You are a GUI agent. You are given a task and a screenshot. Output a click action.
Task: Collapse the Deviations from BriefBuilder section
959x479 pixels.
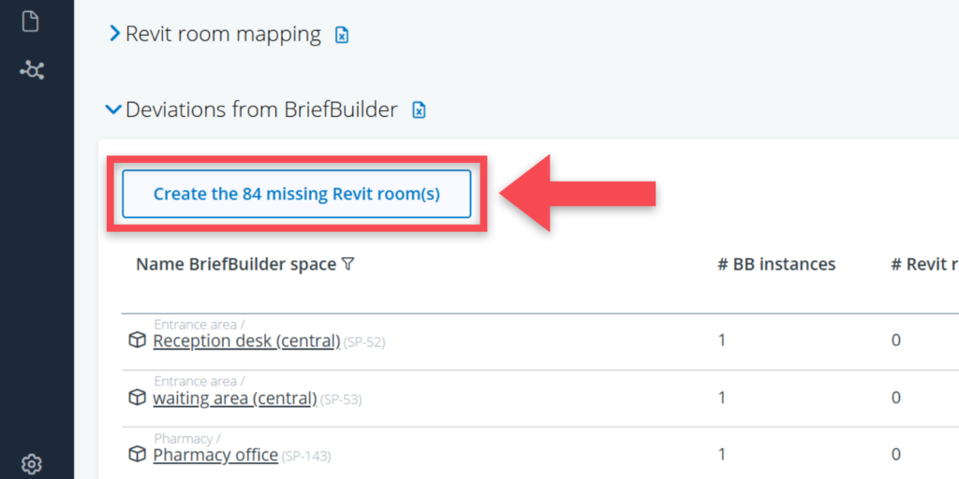pyautogui.click(x=113, y=110)
